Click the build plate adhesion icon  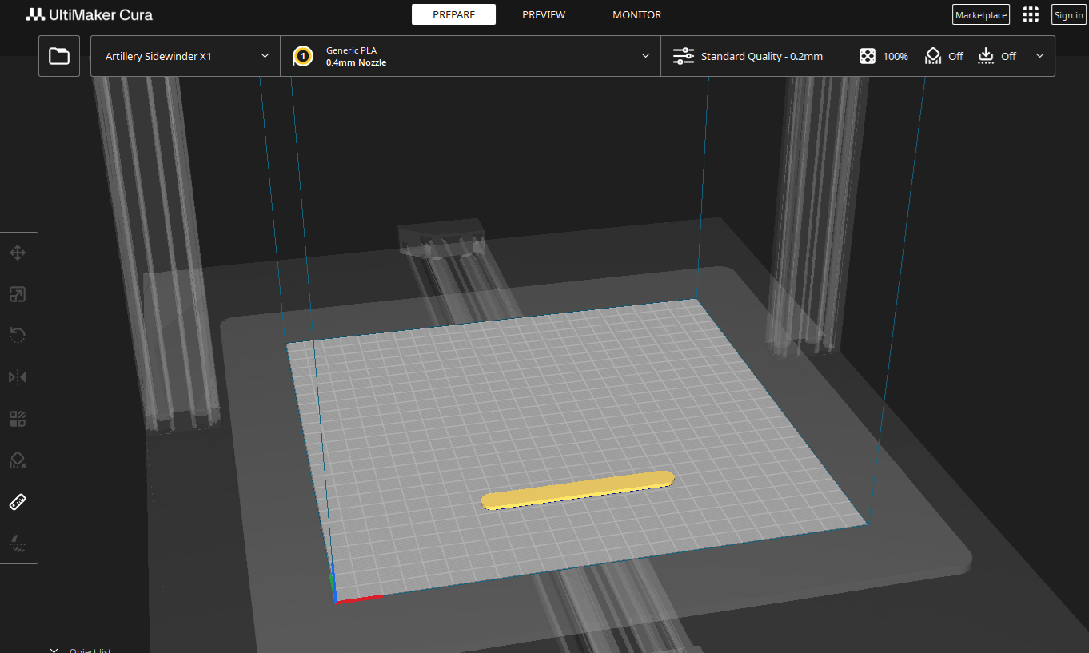[x=986, y=56]
